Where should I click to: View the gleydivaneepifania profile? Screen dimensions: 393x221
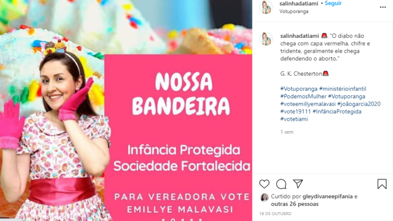tap(328, 196)
